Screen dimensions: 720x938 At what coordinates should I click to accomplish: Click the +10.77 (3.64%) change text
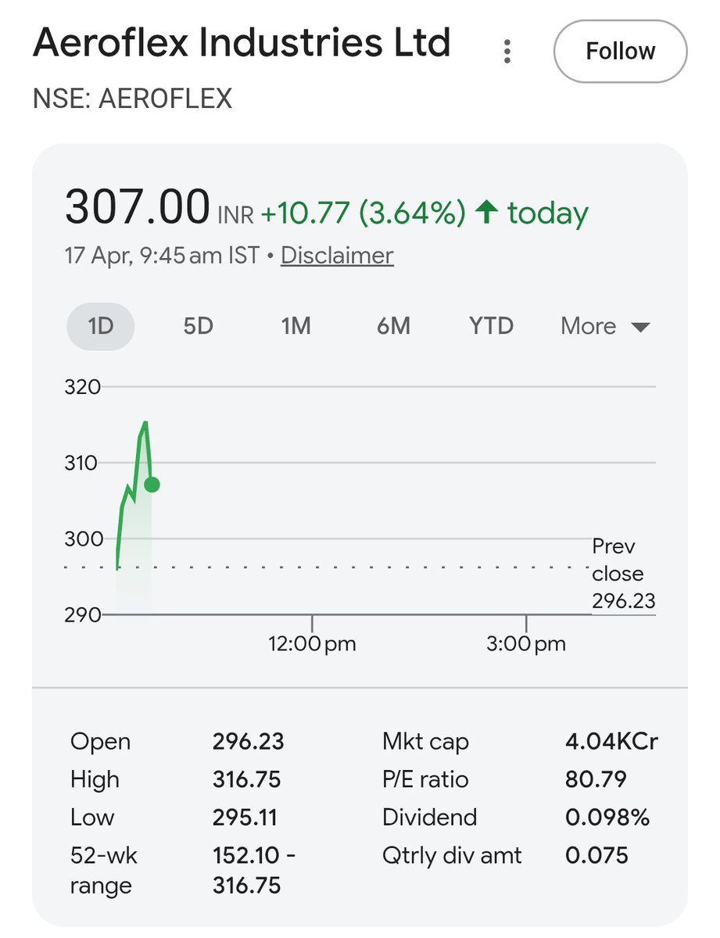pyautogui.click(x=364, y=213)
